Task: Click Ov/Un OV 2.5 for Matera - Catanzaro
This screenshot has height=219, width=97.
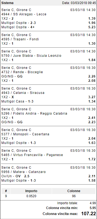Action: [15, 176]
